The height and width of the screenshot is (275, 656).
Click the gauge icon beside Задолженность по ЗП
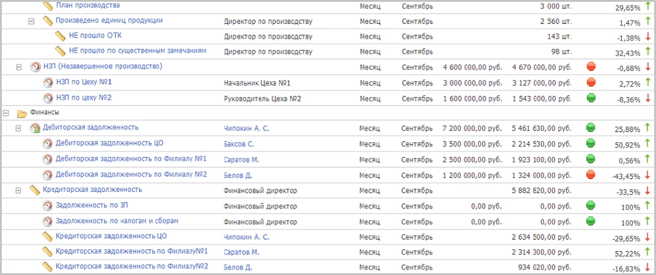(48, 206)
